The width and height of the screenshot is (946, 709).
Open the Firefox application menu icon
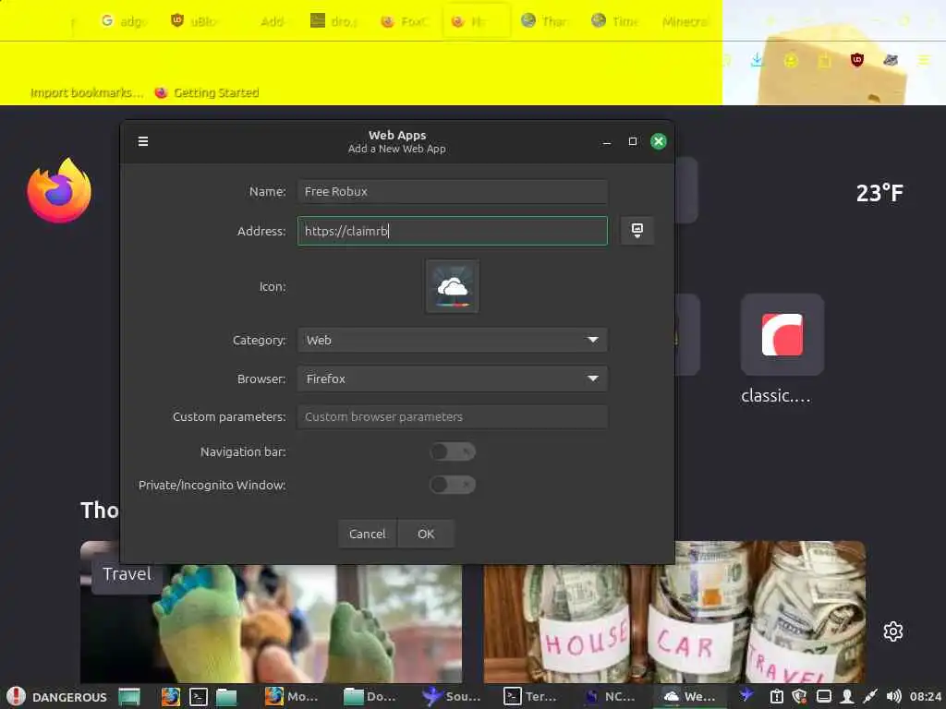click(x=924, y=60)
